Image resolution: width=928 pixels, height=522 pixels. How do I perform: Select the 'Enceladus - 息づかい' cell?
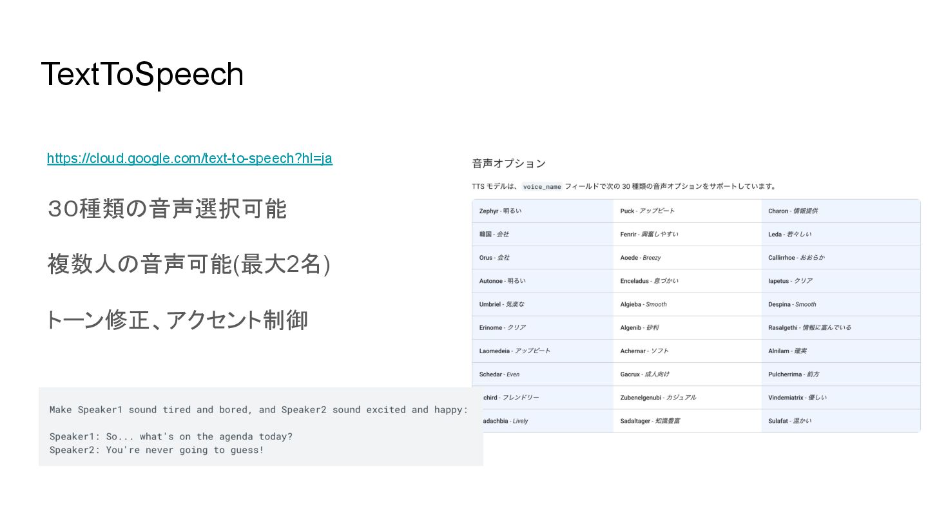click(687, 281)
